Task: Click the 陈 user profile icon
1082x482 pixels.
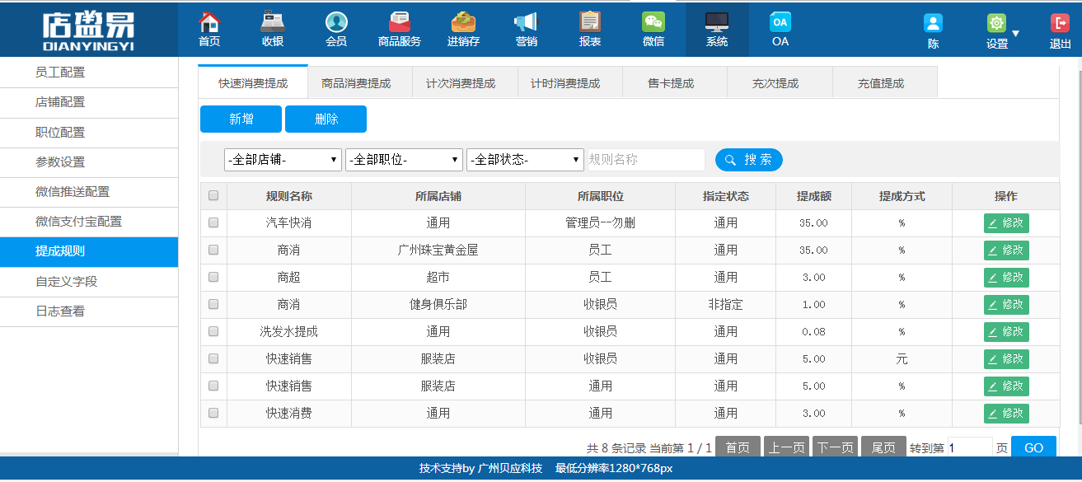Action: (x=933, y=23)
